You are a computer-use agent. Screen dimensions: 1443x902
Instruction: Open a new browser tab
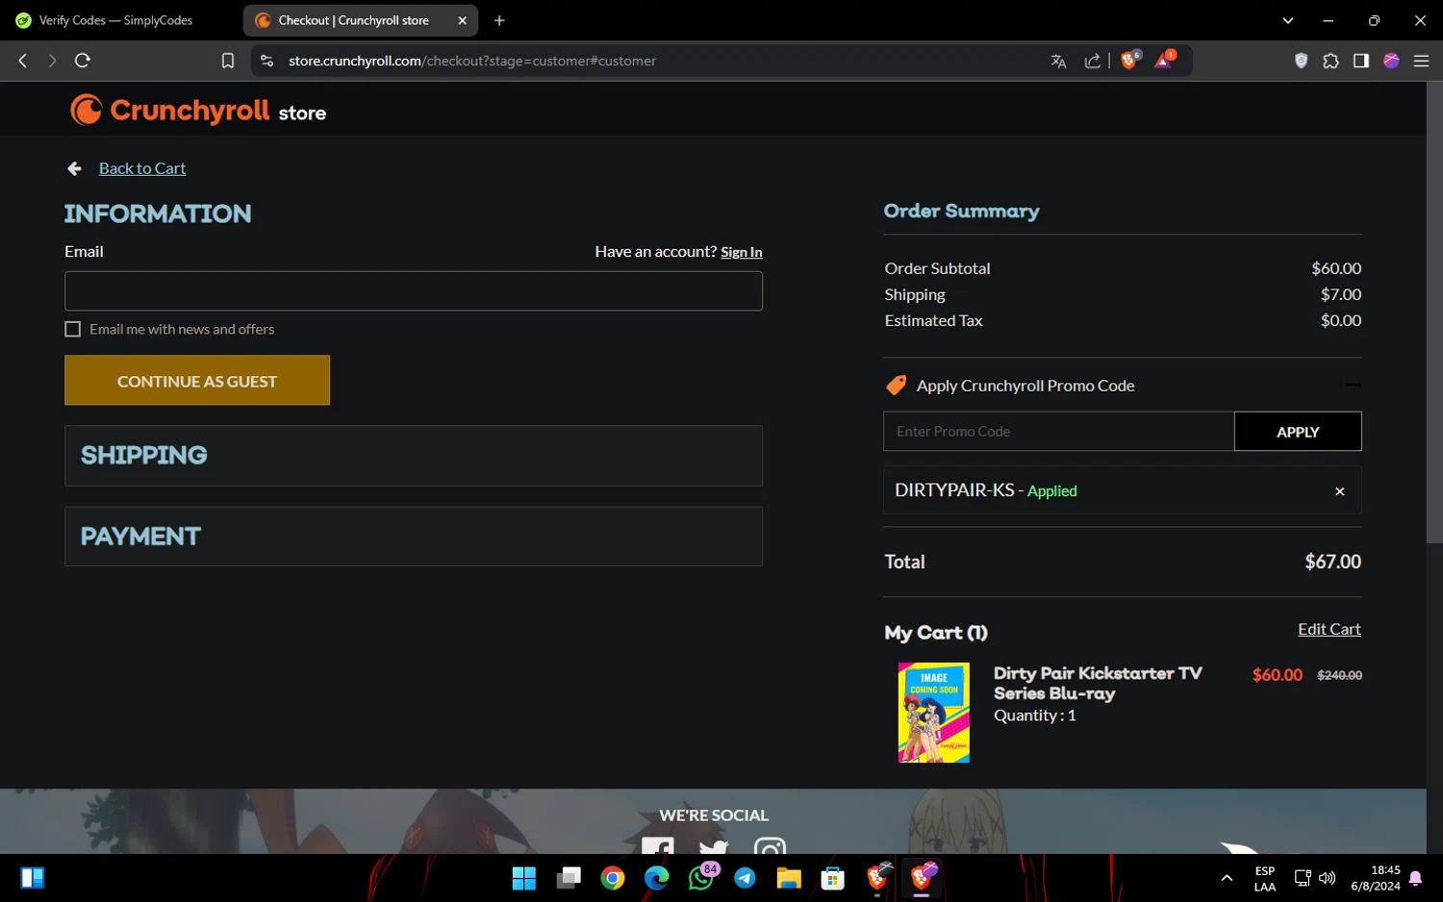coord(499,20)
